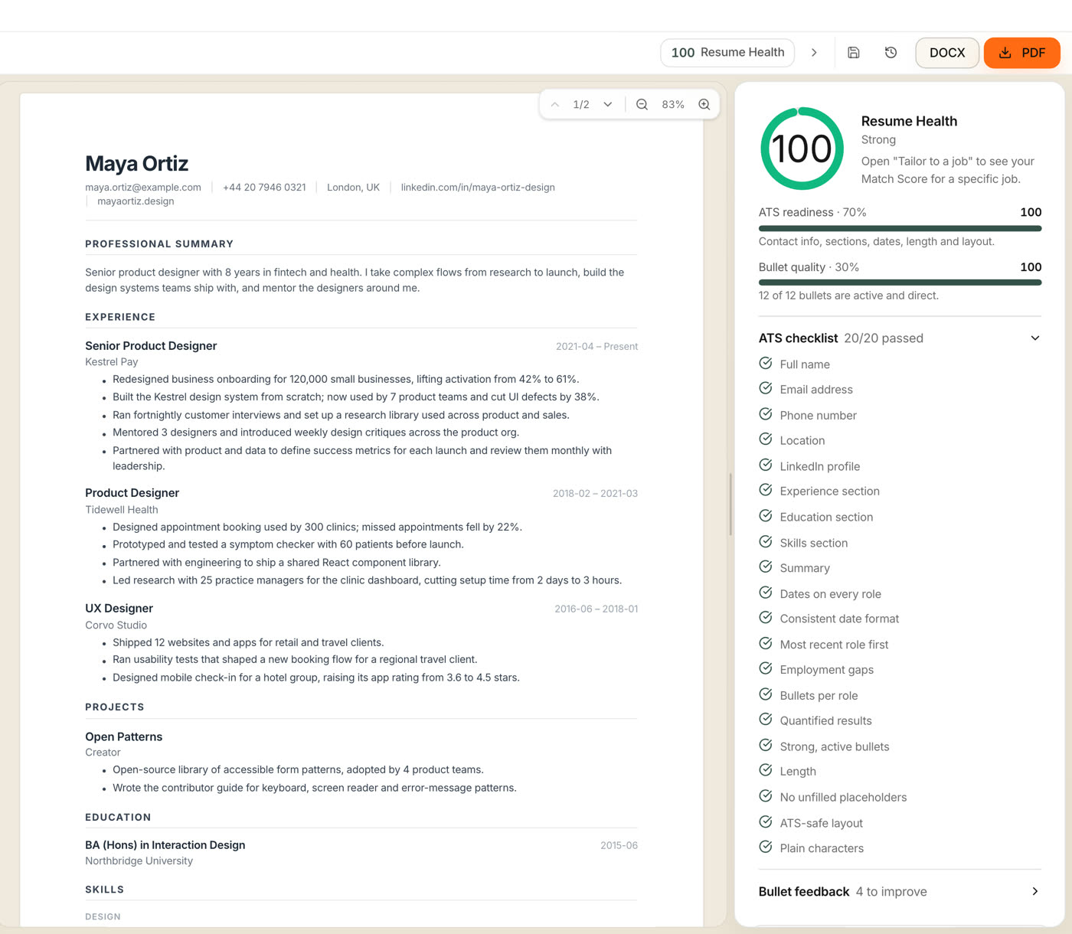Go to previous resume page
Viewport: 1072px width, 934px height.
[x=555, y=105]
